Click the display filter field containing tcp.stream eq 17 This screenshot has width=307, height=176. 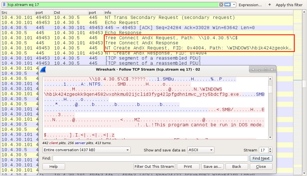[x=113, y=5]
